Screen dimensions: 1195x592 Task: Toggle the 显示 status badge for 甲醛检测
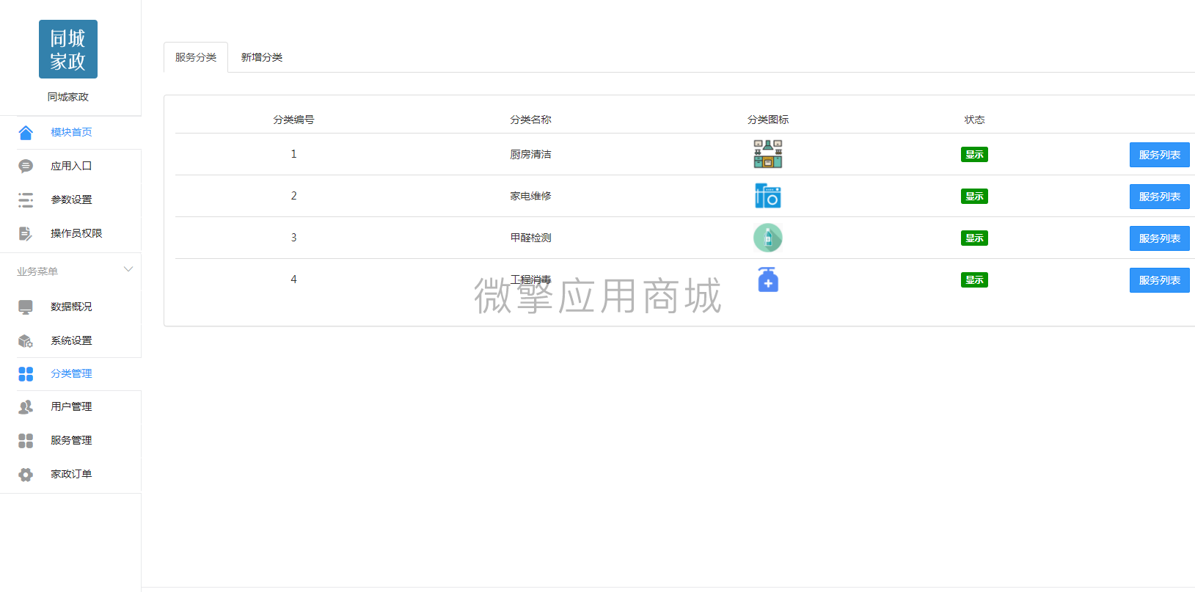pyautogui.click(x=974, y=238)
